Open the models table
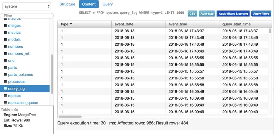 pos(14,40)
